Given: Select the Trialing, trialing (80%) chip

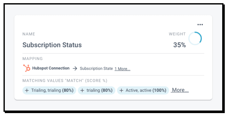Looking at the screenshot, I should (x=49, y=90).
